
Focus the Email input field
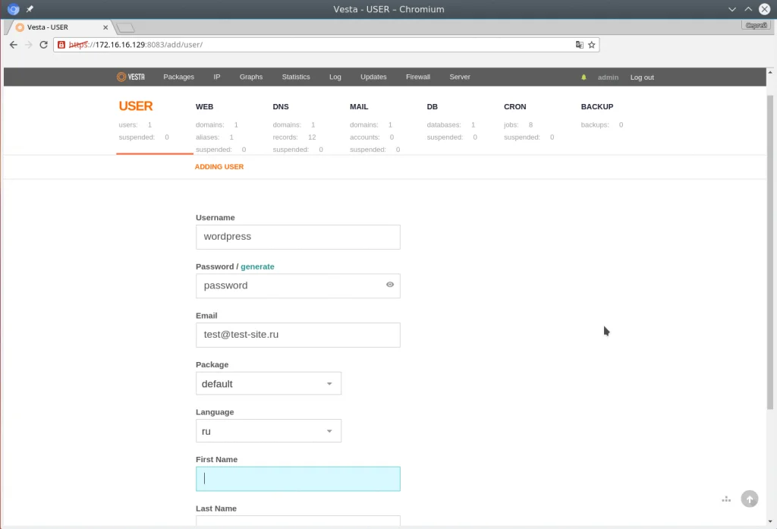tap(297, 335)
